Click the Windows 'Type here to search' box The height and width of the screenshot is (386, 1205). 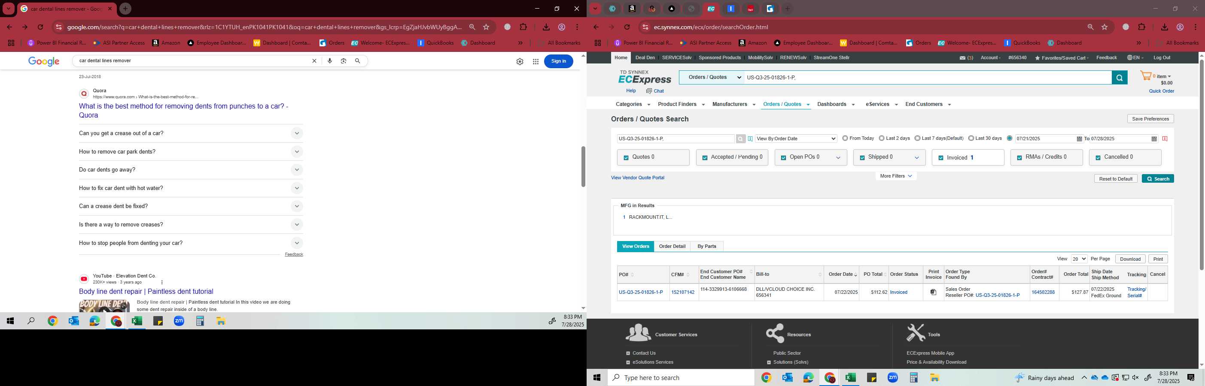pos(681,377)
